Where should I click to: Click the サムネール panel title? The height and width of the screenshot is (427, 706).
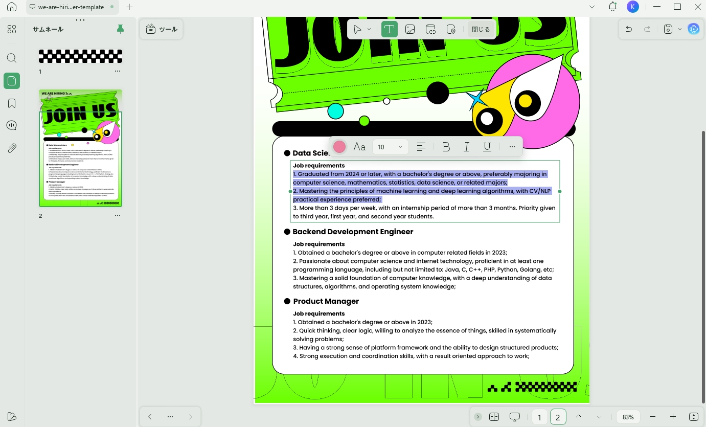tap(48, 29)
